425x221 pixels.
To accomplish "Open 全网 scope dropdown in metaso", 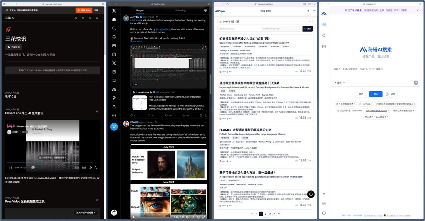I will click(x=340, y=83).
